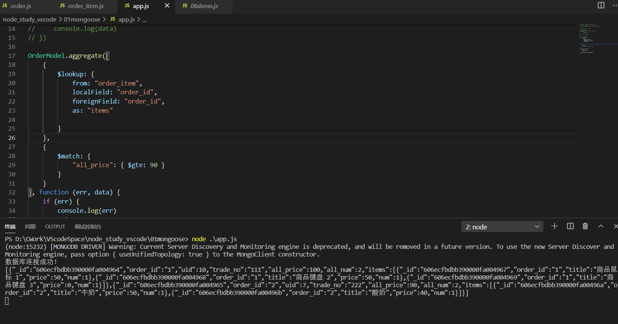Click console.log(err) line
618x324 pixels.
87,211
